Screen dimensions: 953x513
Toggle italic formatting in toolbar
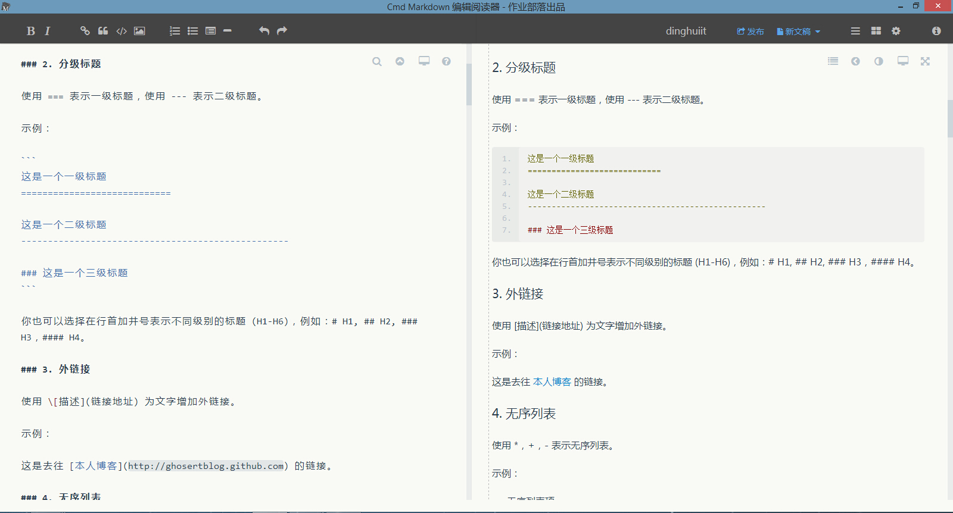pos(47,31)
